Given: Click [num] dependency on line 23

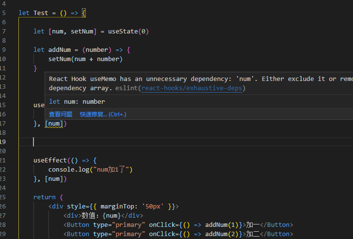Looking at the screenshot, I should coord(54,179).
